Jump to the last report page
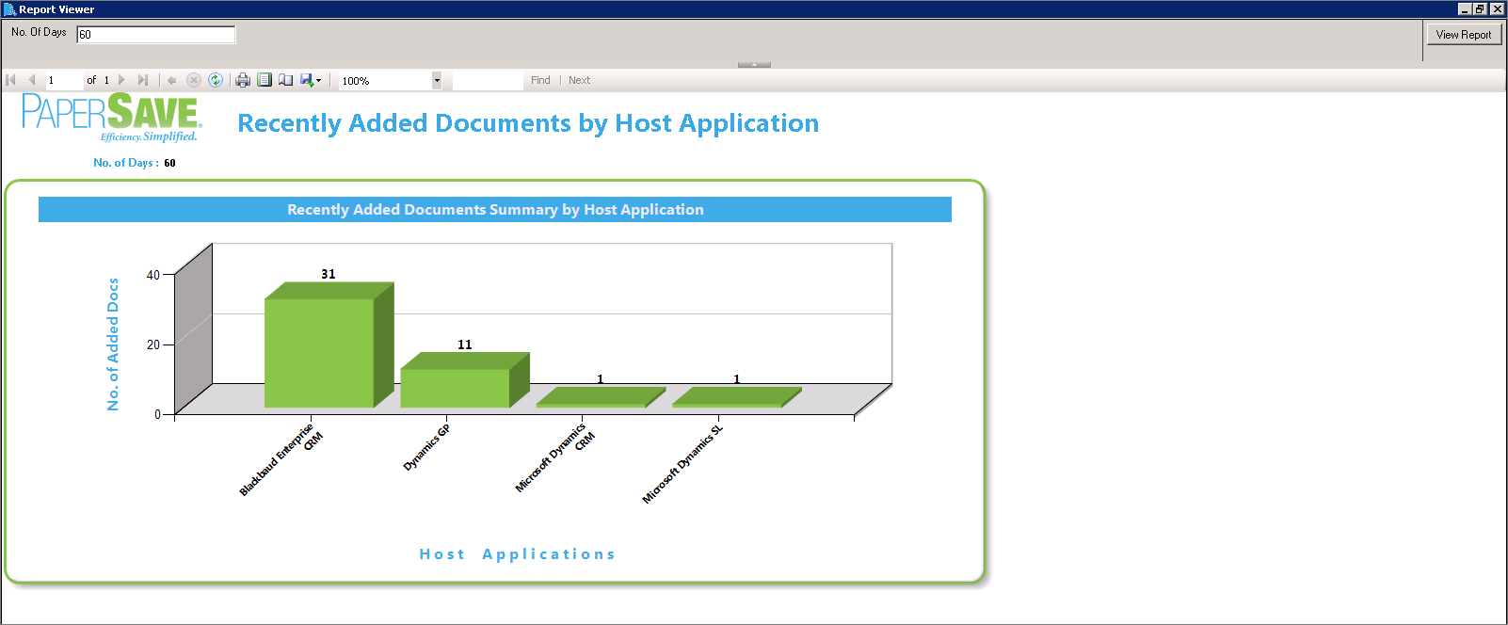 click(x=142, y=80)
